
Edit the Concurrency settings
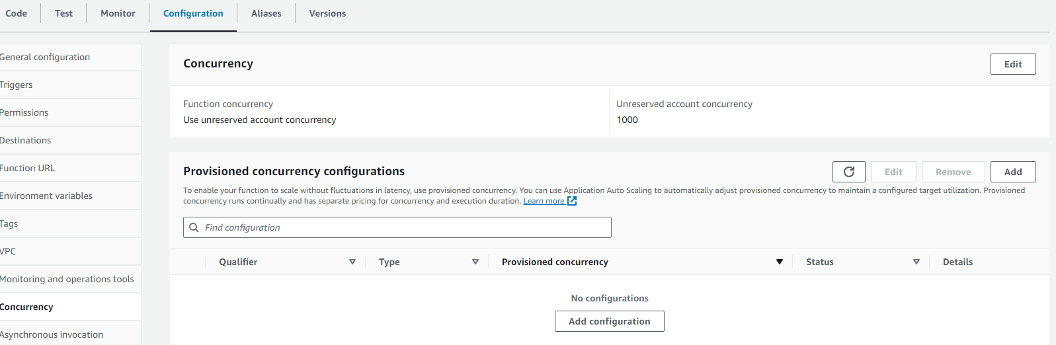pyautogui.click(x=1012, y=64)
